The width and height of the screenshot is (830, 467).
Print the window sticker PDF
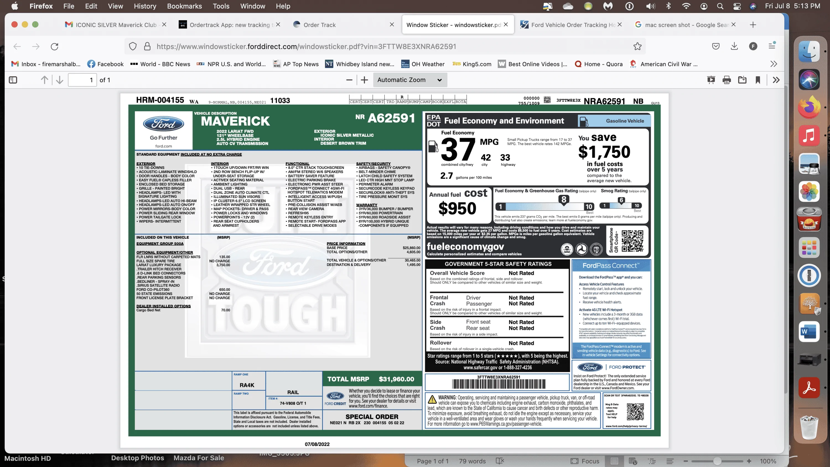coord(727,80)
